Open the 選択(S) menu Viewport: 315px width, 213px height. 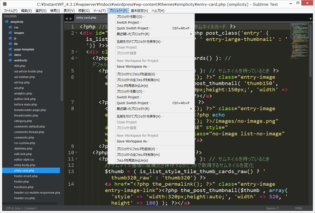coord(41,11)
